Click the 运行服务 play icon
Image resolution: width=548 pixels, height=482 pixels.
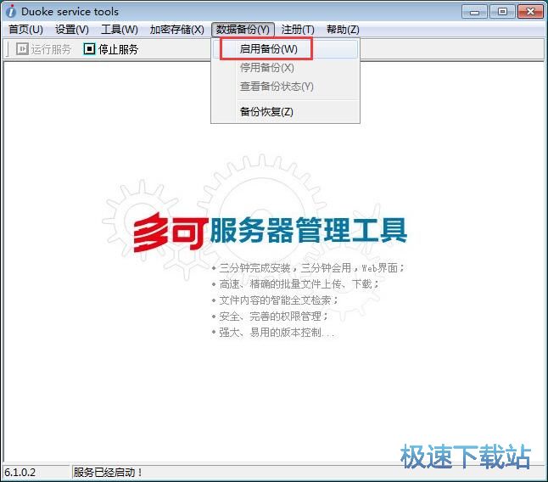[x=22, y=49]
